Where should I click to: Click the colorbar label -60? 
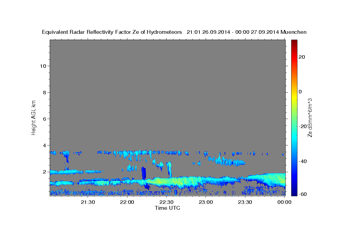pos(303,194)
